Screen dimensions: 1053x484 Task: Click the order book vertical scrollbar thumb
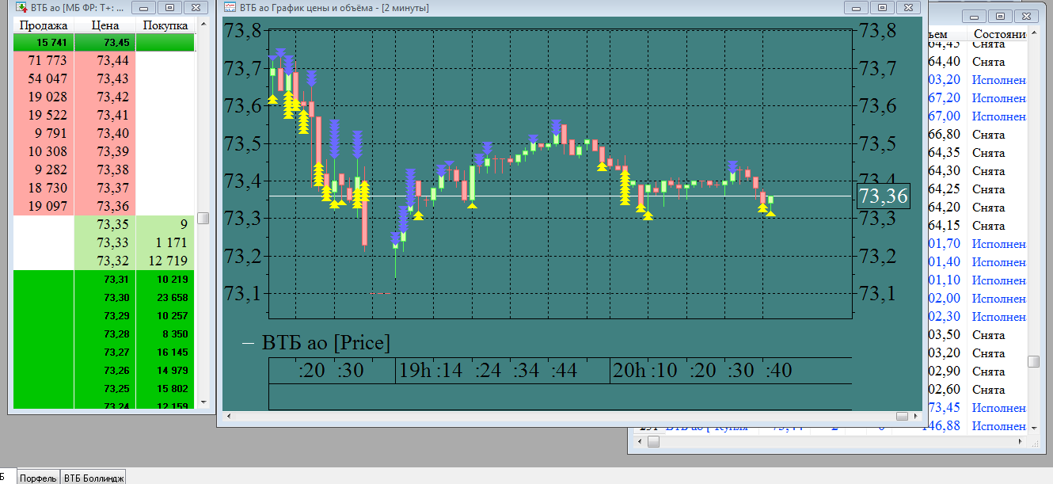click(203, 218)
